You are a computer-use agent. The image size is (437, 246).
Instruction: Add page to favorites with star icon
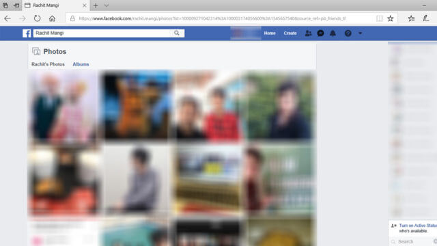click(391, 18)
